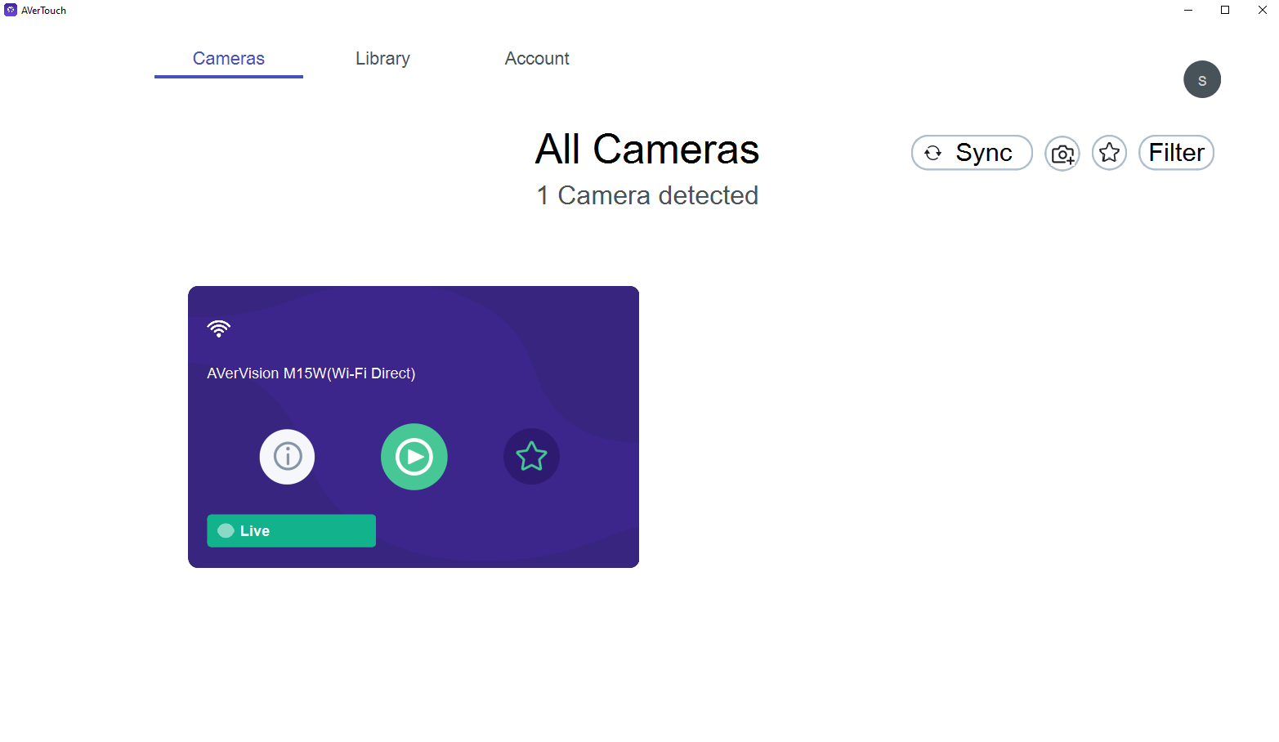Click the add camera icon
The width and height of the screenshot is (1279, 742).
click(1062, 153)
